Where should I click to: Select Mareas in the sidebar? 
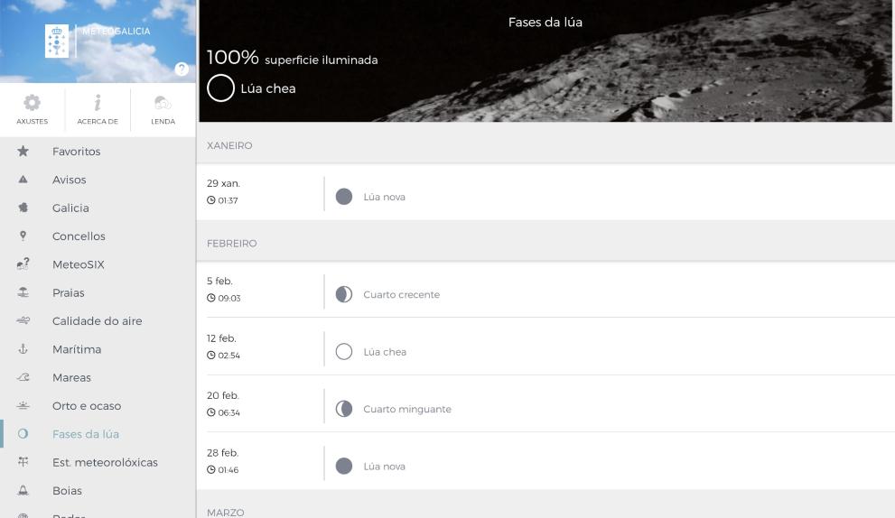tap(71, 377)
